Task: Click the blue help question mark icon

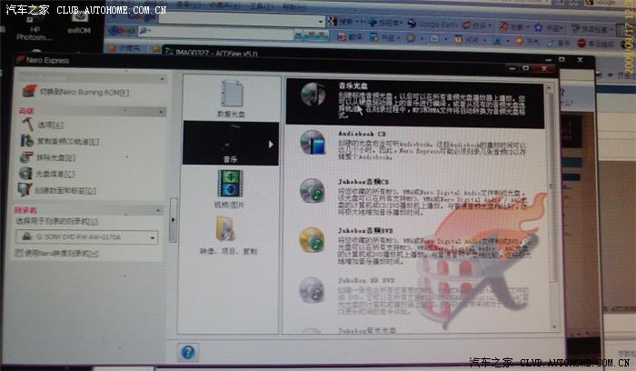Action: point(189,352)
